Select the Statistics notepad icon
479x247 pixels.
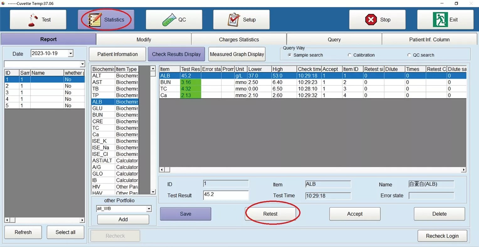(x=94, y=20)
